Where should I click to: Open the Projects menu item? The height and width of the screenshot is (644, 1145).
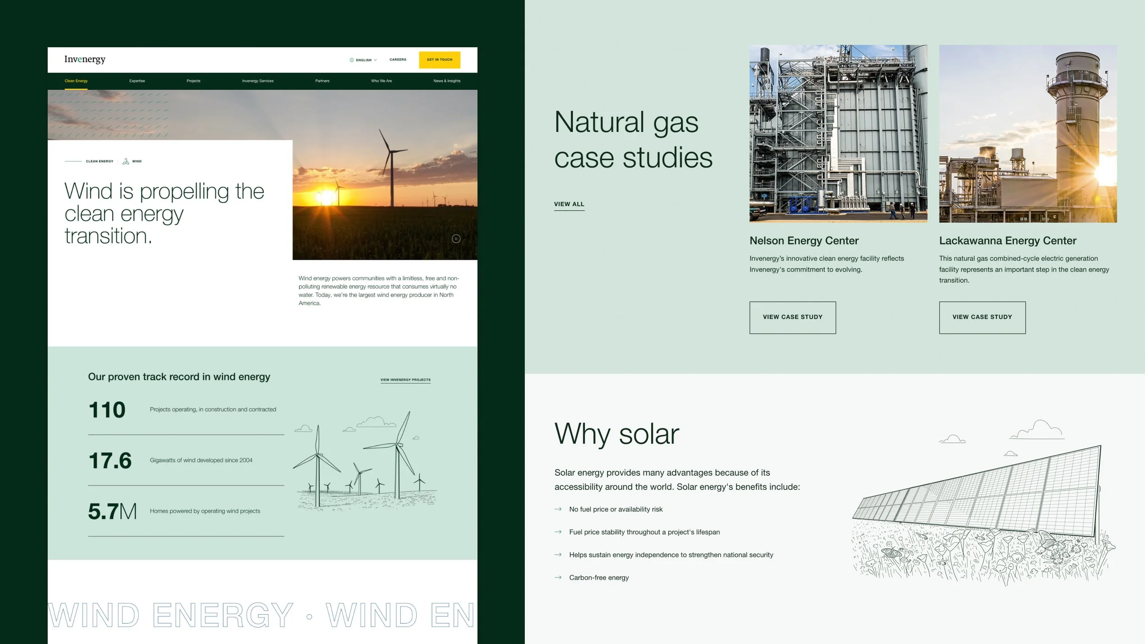(193, 81)
